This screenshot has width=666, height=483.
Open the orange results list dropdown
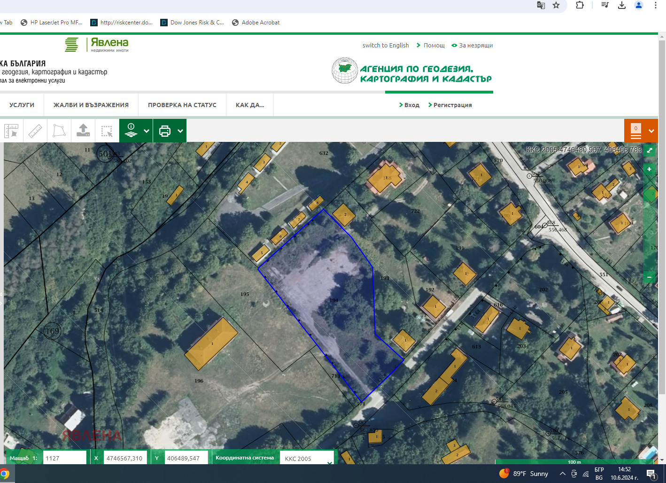click(651, 131)
